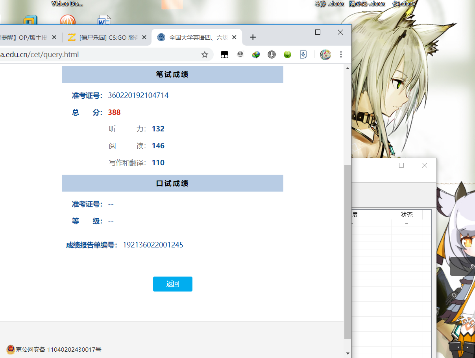This screenshot has height=358, width=475.
Task: Open the 京公网安备 11040202430017号 link
Action: point(57,349)
